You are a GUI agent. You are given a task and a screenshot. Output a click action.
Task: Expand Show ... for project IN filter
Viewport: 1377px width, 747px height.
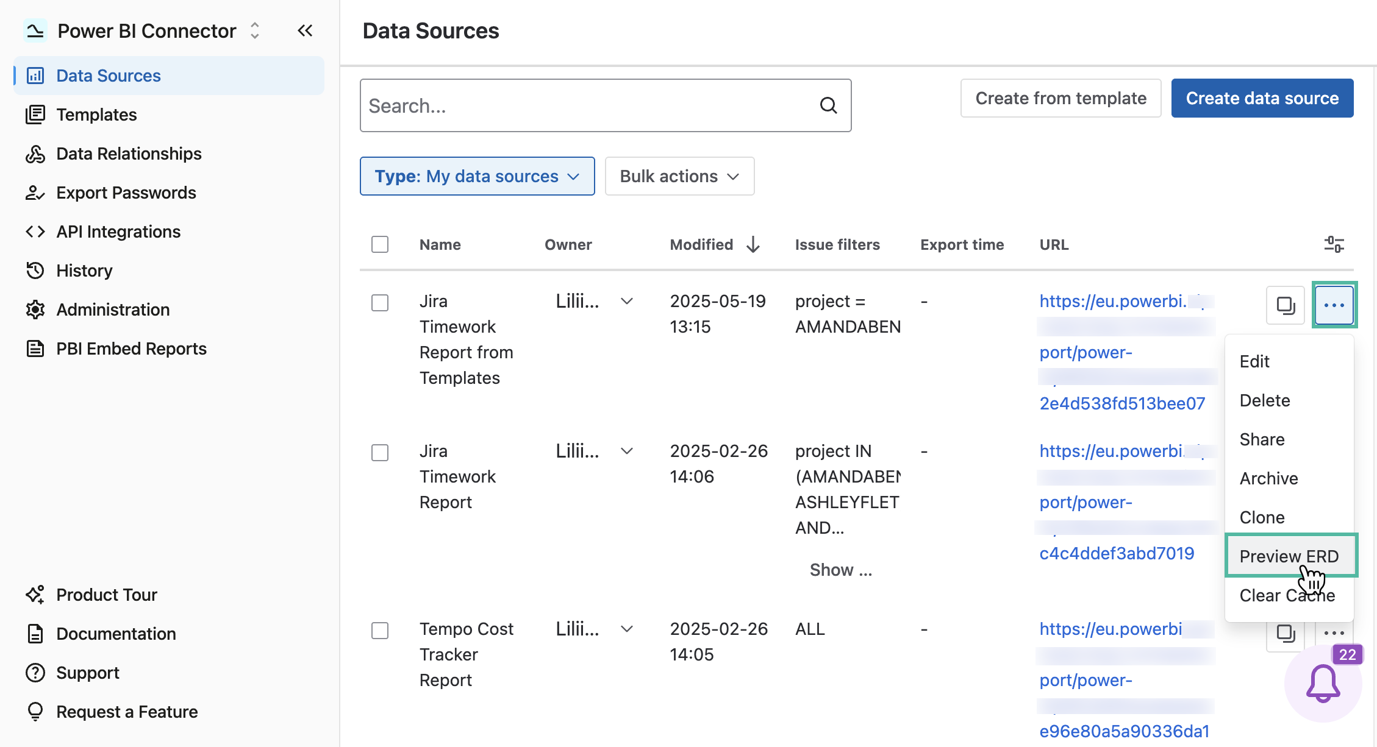tap(841, 570)
